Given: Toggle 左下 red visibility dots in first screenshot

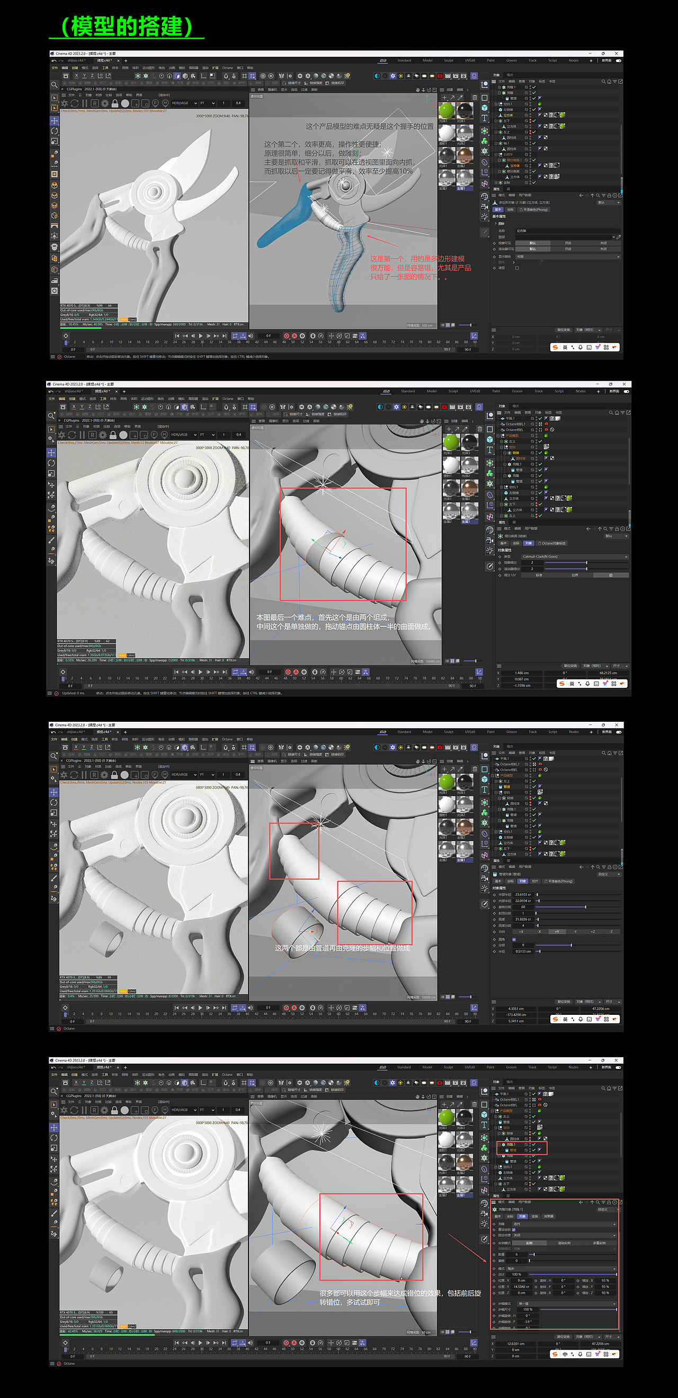Looking at the screenshot, I should pyautogui.click(x=530, y=121).
